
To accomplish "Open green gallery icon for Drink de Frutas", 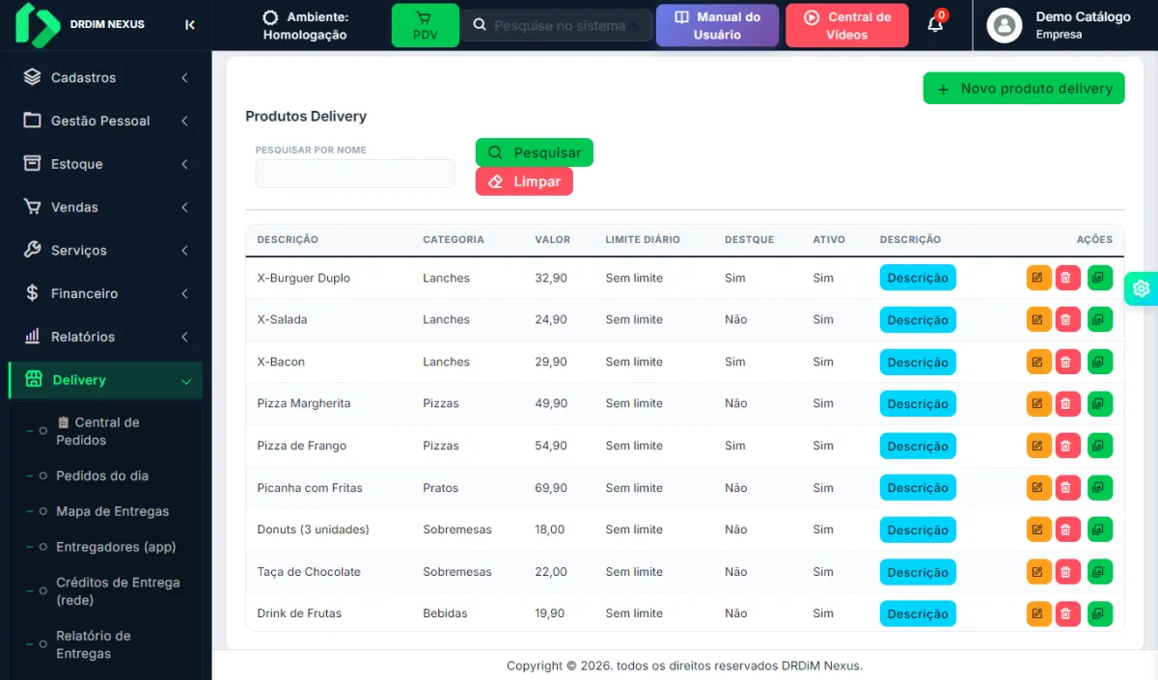I will coord(1099,613).
